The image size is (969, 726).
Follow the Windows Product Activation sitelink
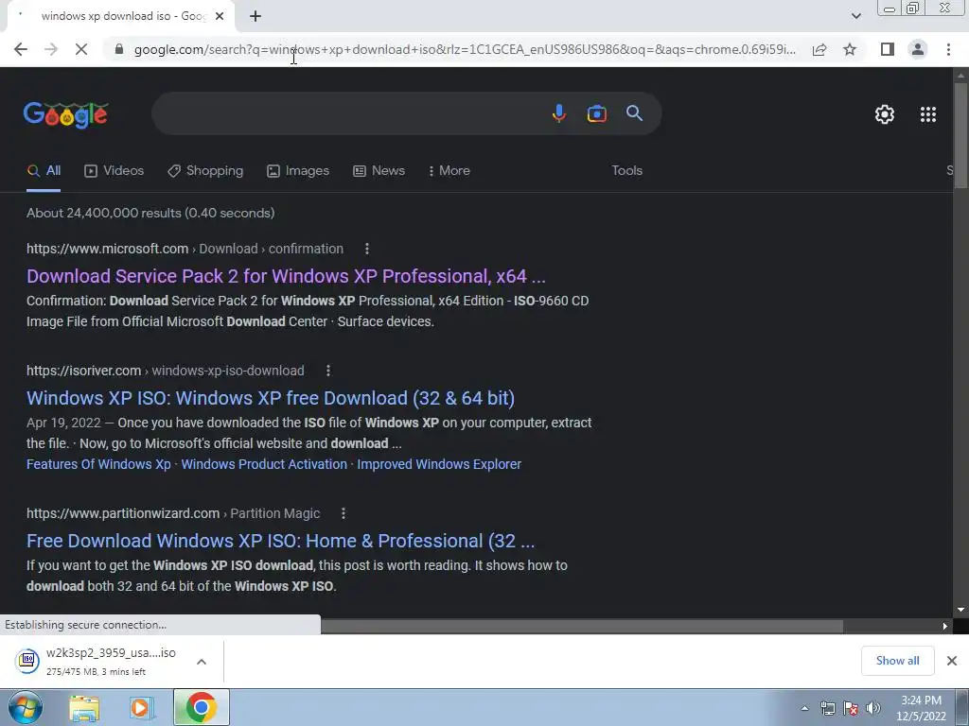(x=264, y=464)
